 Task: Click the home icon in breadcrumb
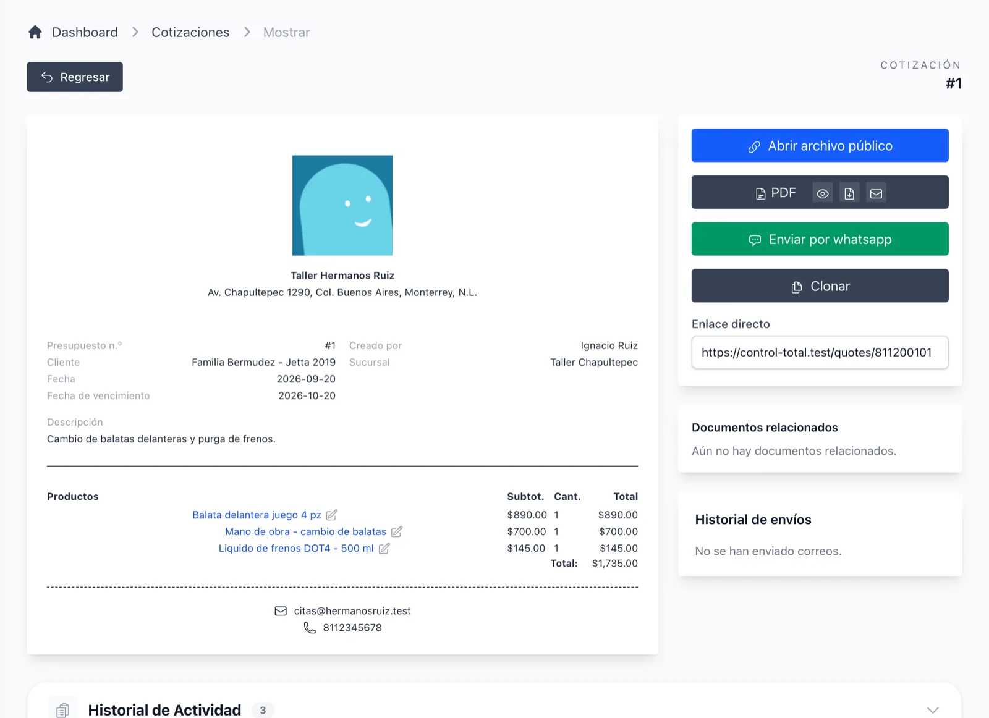click(x=35, y=32)
